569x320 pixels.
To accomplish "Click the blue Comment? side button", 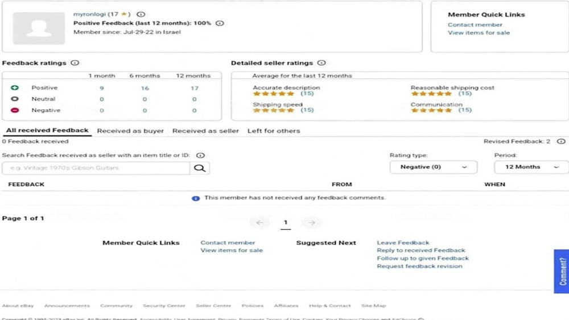I will 562,271.
